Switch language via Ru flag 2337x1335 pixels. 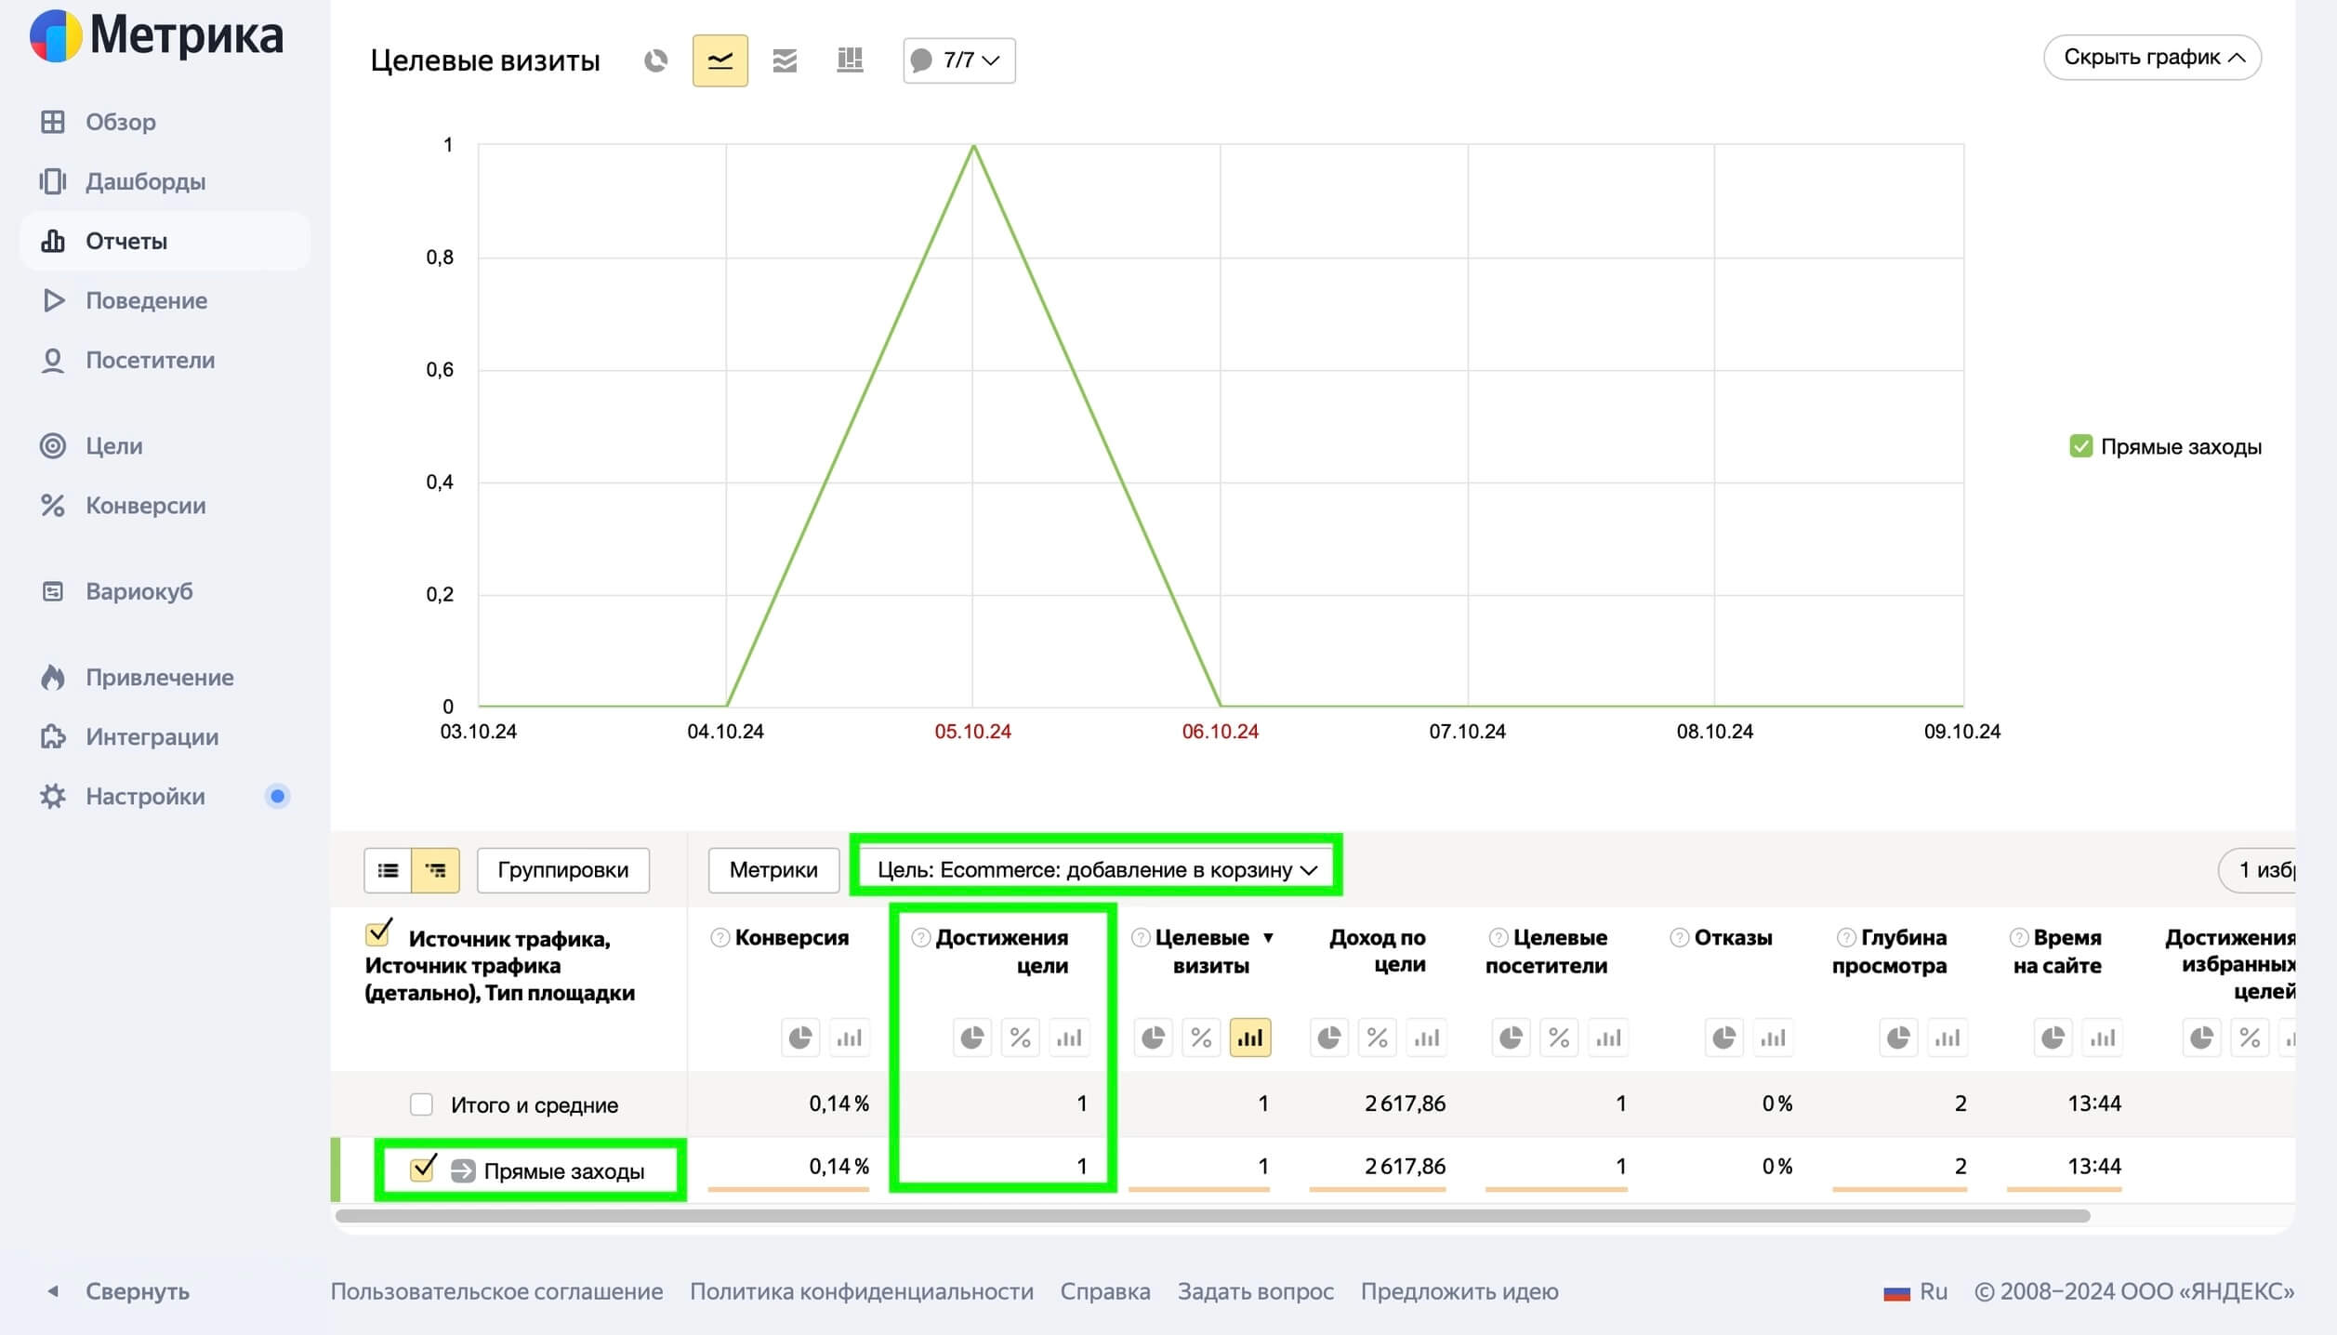(x=1915, y=1291)
